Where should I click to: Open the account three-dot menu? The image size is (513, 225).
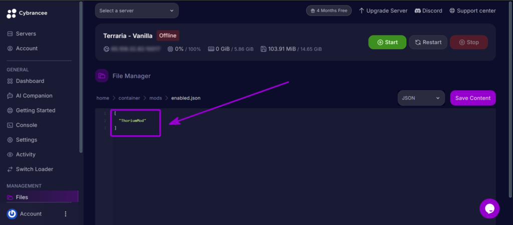click(x=66, y=214)
